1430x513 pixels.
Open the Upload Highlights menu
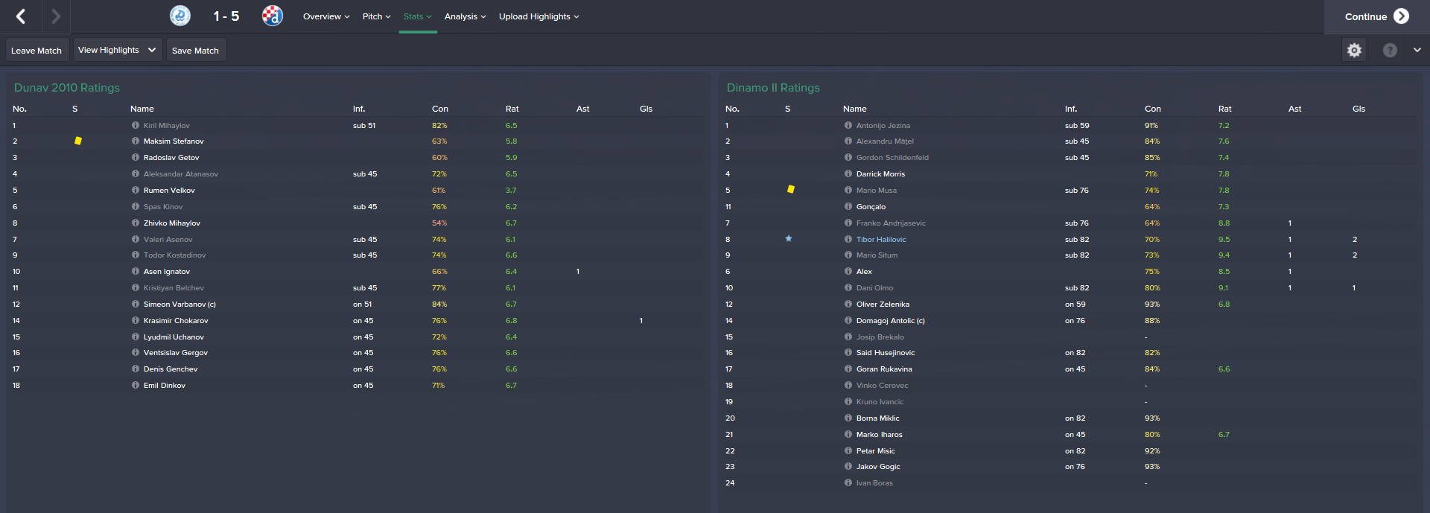pos(538,16)
